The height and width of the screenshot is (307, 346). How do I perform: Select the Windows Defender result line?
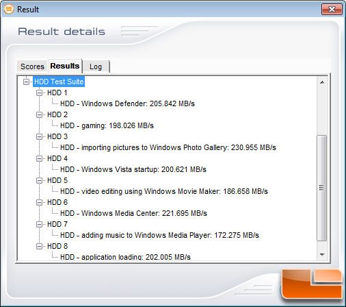[x=127, y=103]
